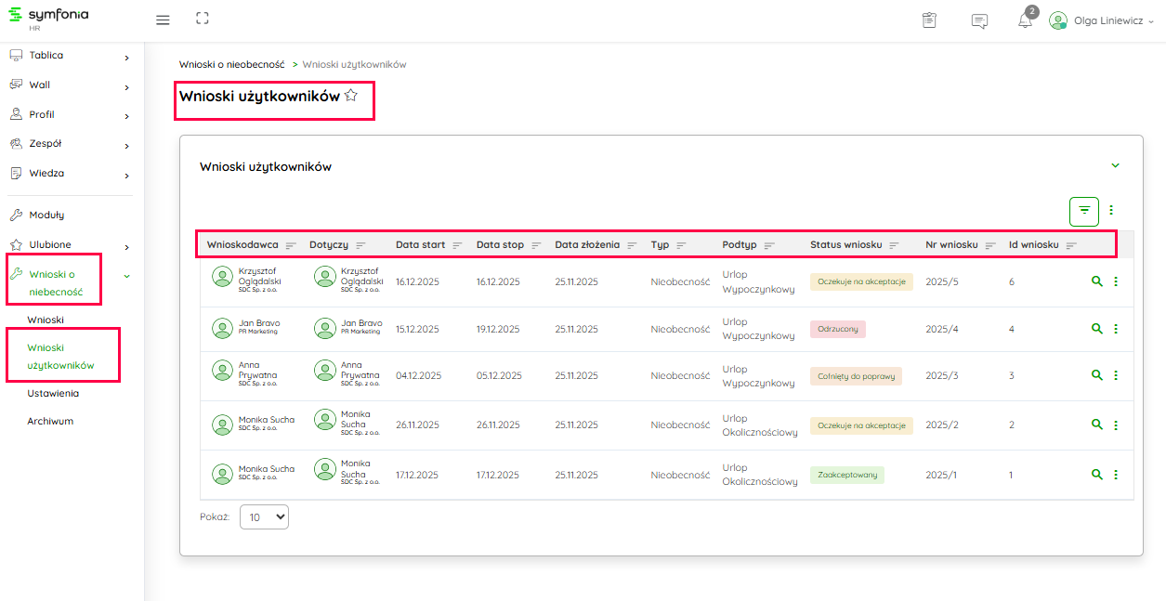Image resolution: width=1166 pixels, height=601 pixels.
Task: View details of request 2025/5 with magnifier
Action: coord(1096,281)
